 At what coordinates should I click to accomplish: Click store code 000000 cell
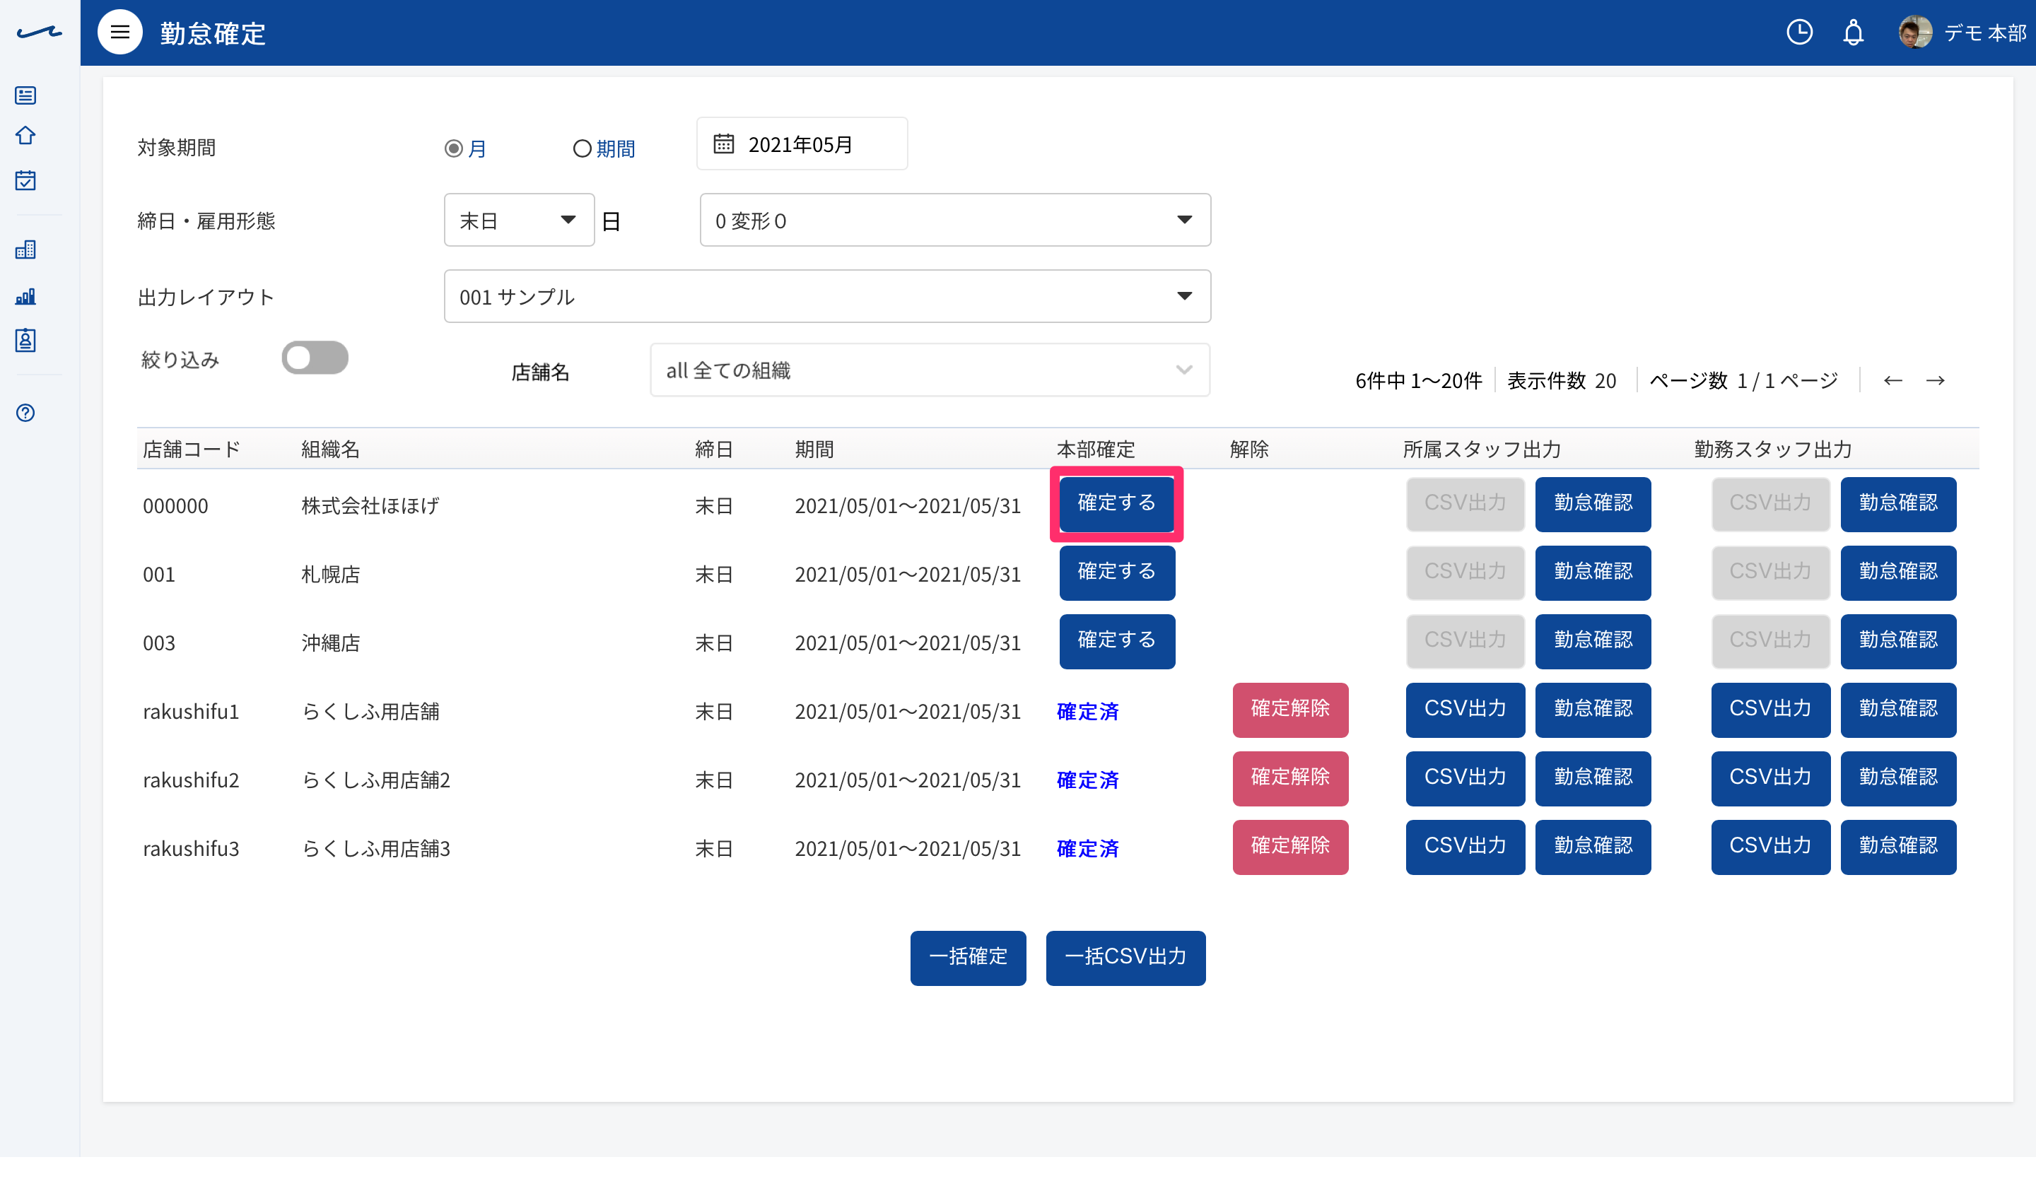[175, 506]
